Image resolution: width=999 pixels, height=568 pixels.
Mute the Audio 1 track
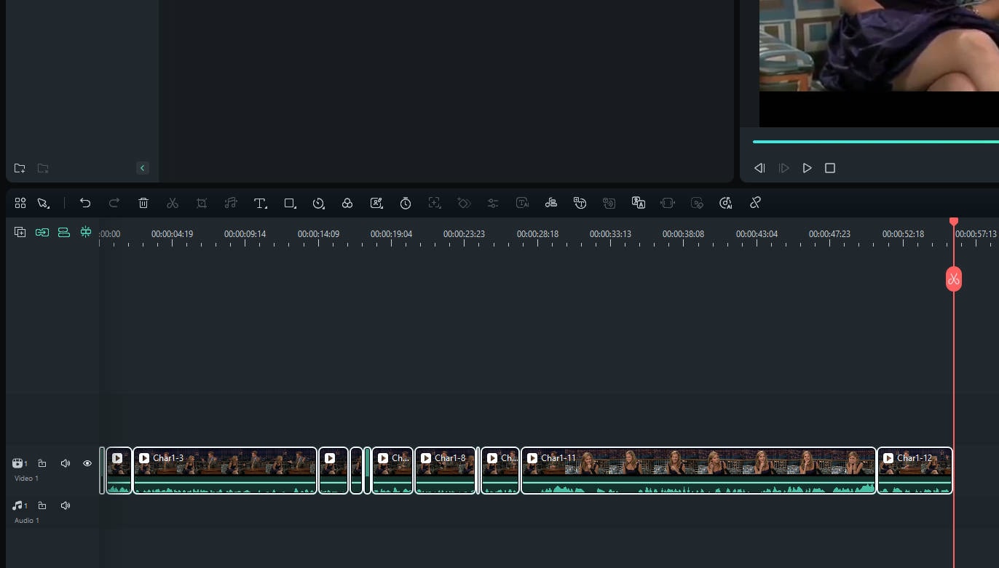coord(66,505)
